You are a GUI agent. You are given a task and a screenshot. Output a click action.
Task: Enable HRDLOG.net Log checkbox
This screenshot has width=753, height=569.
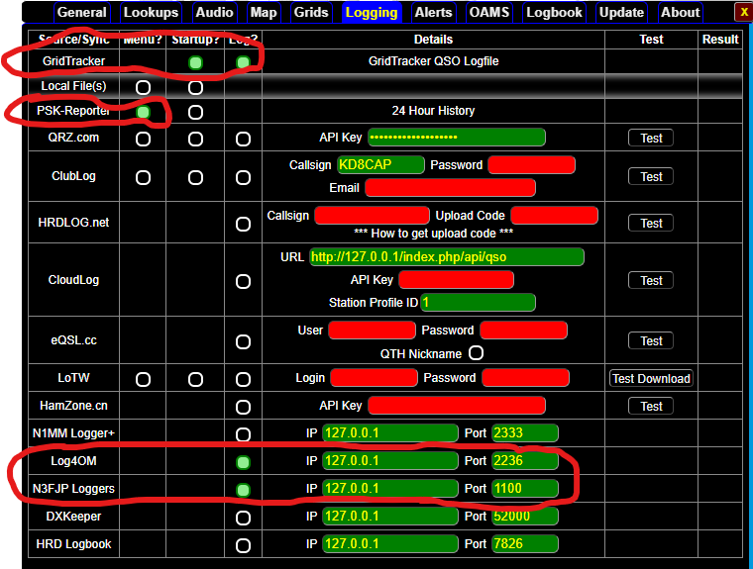[x=243, y=224]
